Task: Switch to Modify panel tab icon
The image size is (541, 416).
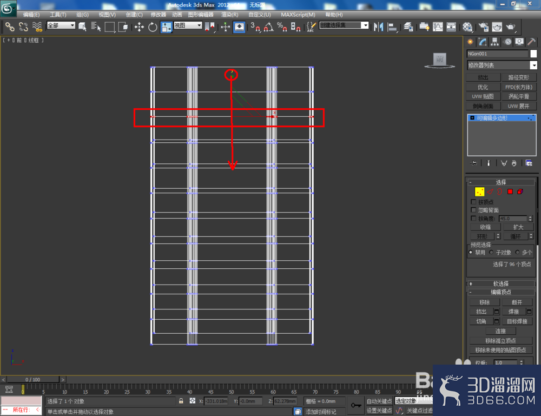Action: tap(483, 42)
